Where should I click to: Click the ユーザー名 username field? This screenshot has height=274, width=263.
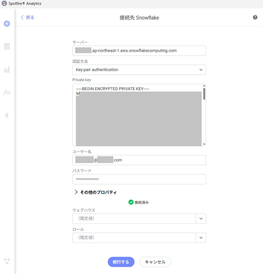pos(139,160)
